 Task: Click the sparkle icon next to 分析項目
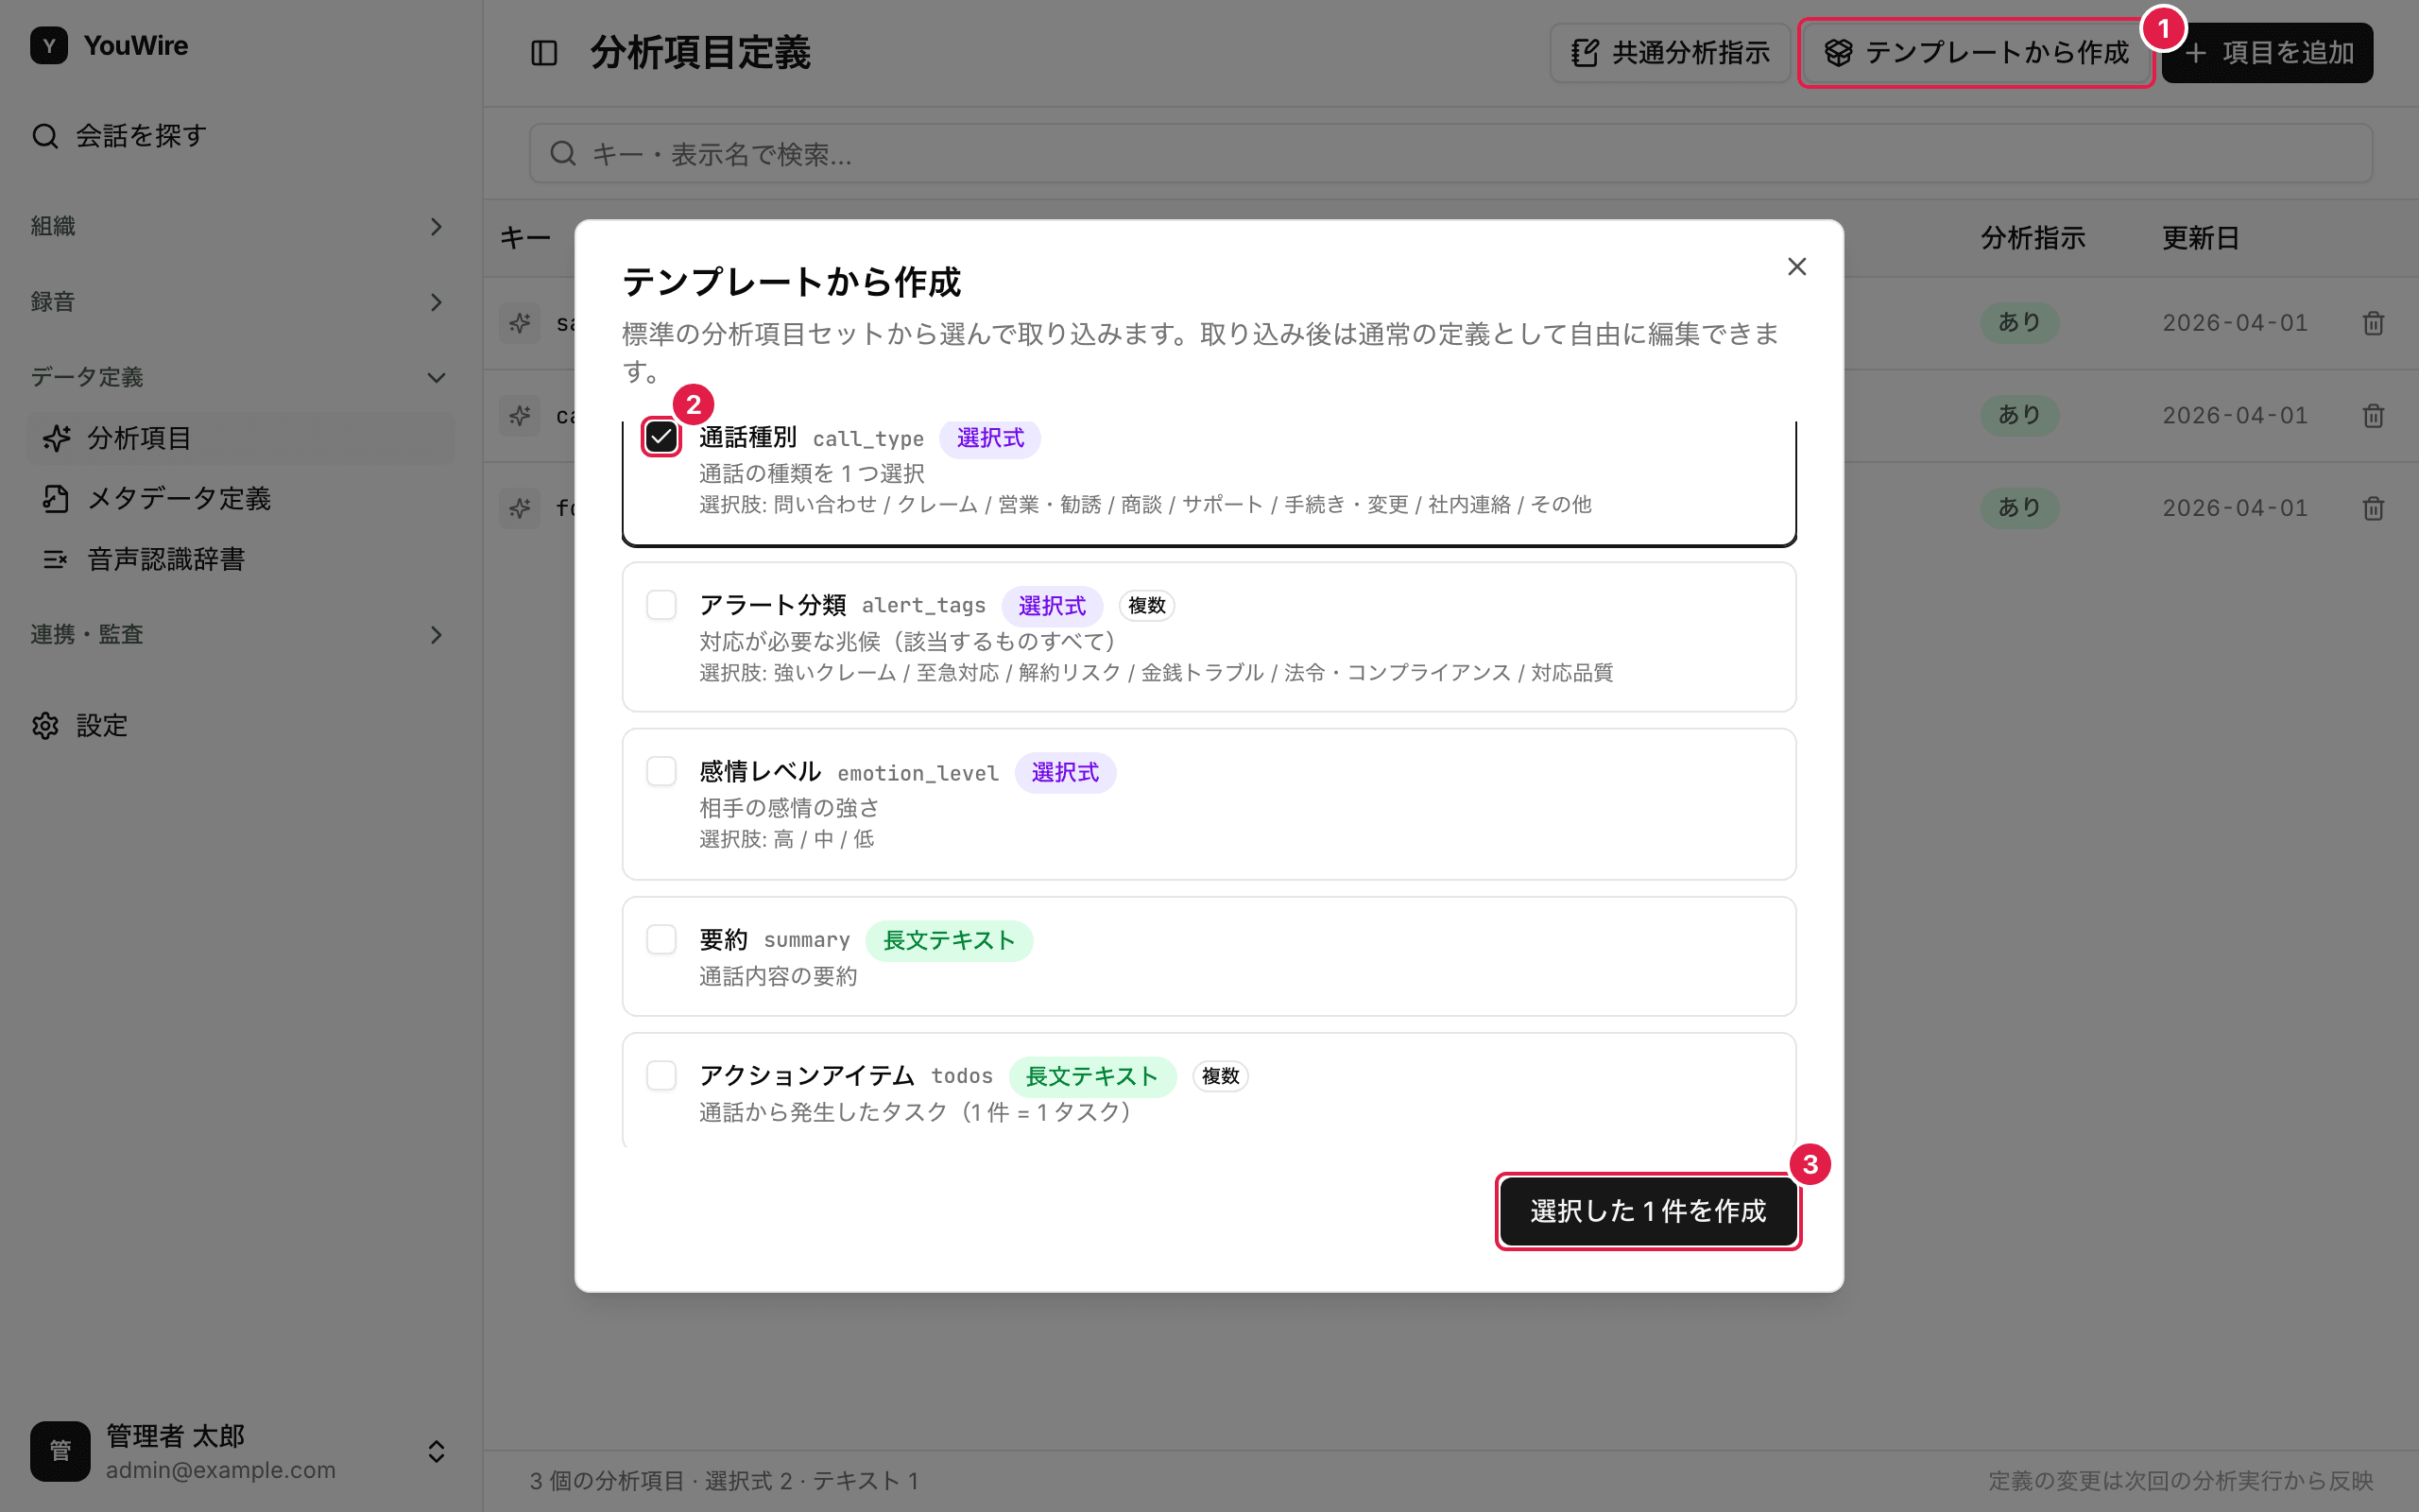click(x=57, y=438)
